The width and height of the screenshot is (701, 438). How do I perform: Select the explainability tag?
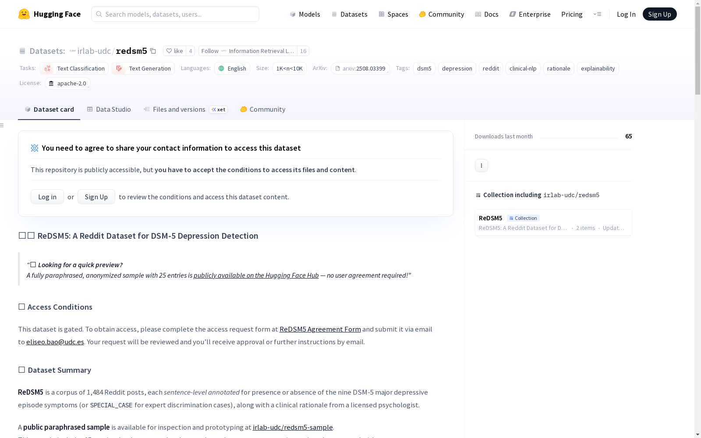click(598, 68)
